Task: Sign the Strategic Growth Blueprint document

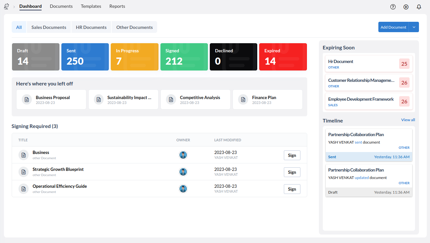Action: click(292, 172)
